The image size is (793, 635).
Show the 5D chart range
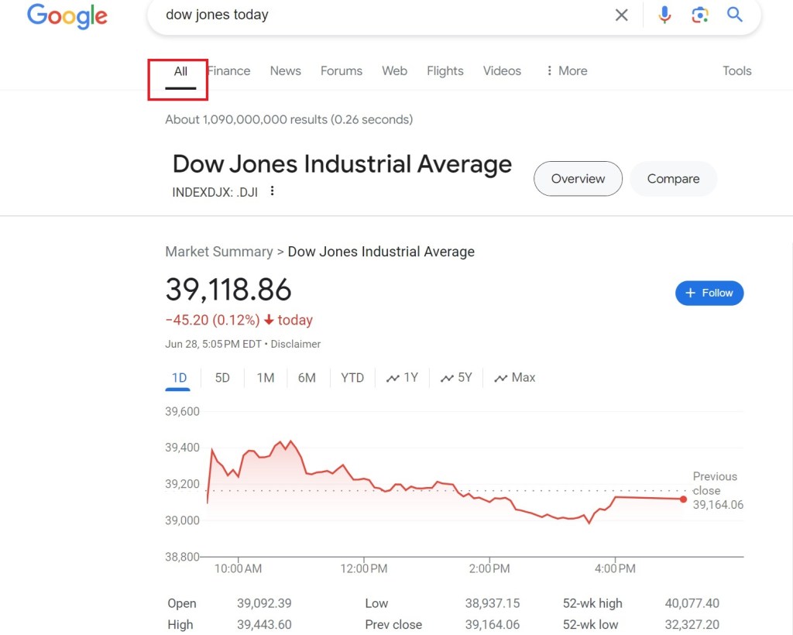(222, 378)
